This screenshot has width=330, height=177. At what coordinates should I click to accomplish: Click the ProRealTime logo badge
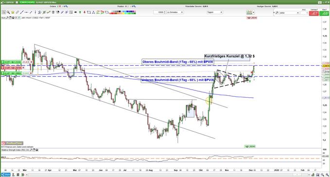point(12,143)
